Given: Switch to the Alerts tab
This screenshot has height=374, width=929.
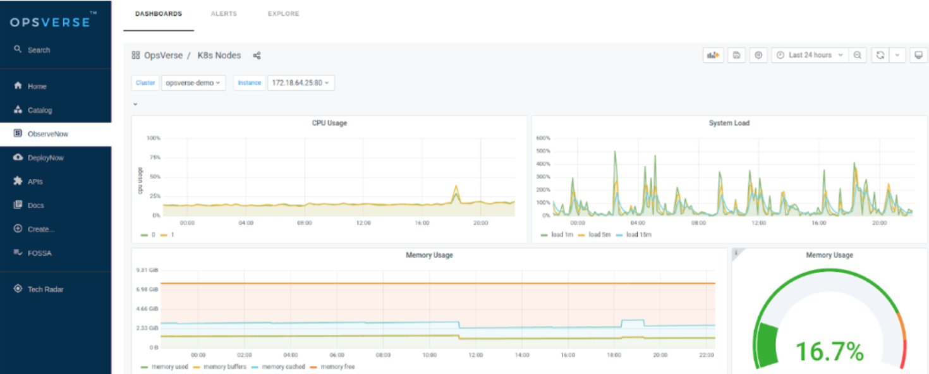Looking at the screenshot, I should pyautogui.click(x=224, y=14).
